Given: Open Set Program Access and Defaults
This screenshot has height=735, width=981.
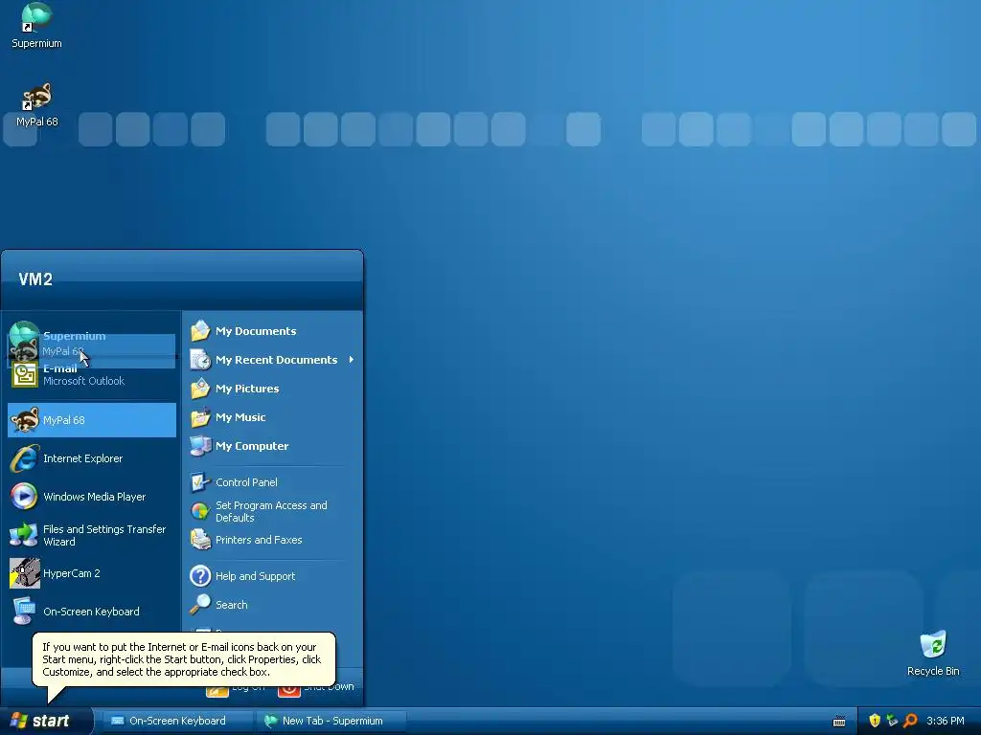Looking at the screenshot, I should 272,511.
